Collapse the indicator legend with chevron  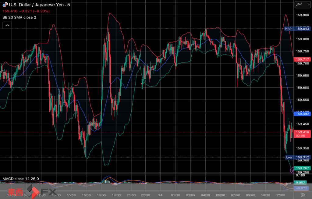tap(7, 26)
